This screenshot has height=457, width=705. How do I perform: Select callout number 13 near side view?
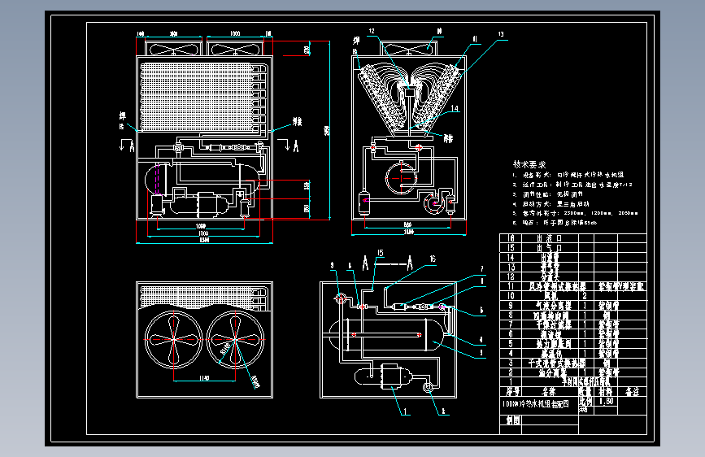click(x=501, y=34)
